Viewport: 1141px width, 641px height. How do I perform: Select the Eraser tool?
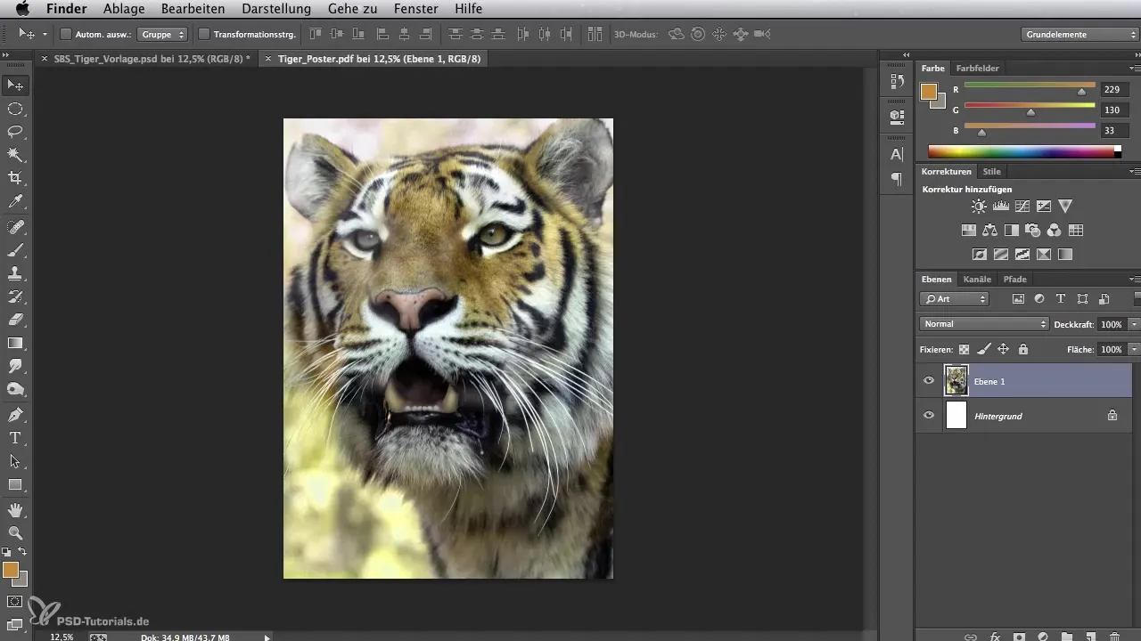tap(15, 320)
